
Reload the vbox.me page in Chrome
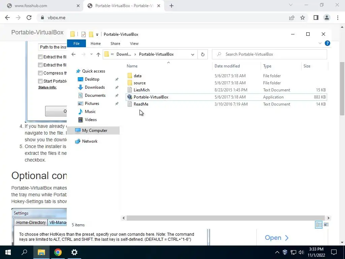(x=29, y=18)
